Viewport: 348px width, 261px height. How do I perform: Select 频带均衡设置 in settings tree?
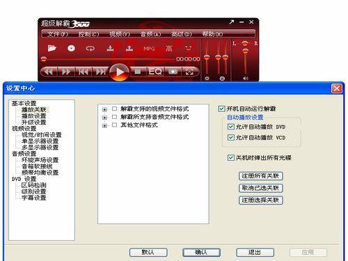pyautogui.click(x=40, y=173)
